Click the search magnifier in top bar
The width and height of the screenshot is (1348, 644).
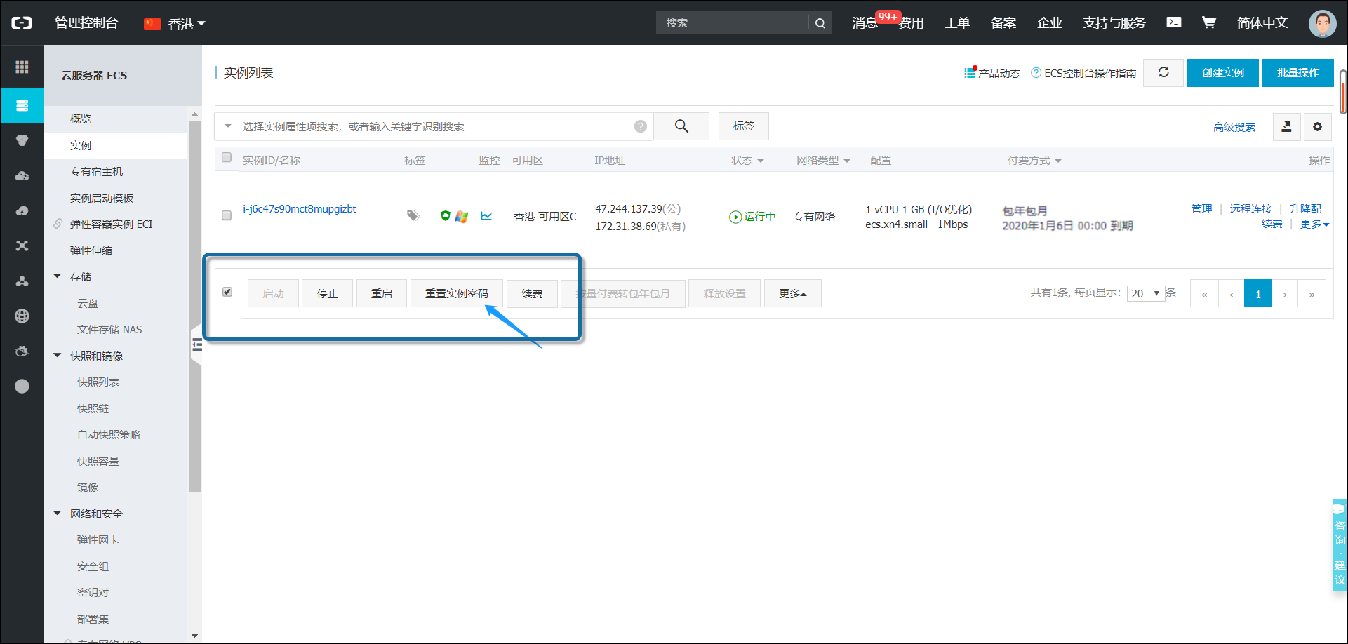(x=820, y=23)
